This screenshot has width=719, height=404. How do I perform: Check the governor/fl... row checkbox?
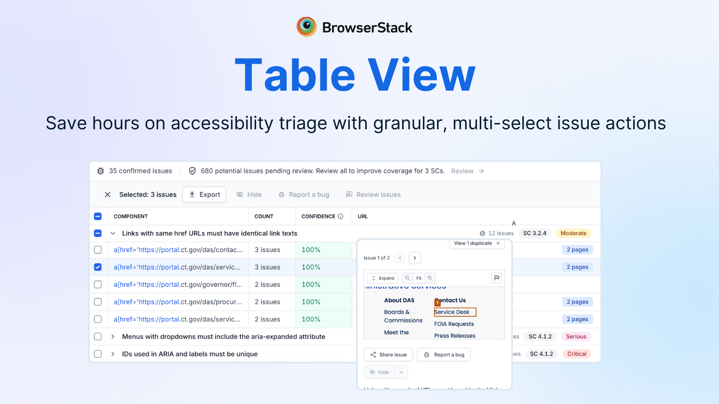(98, 285)
